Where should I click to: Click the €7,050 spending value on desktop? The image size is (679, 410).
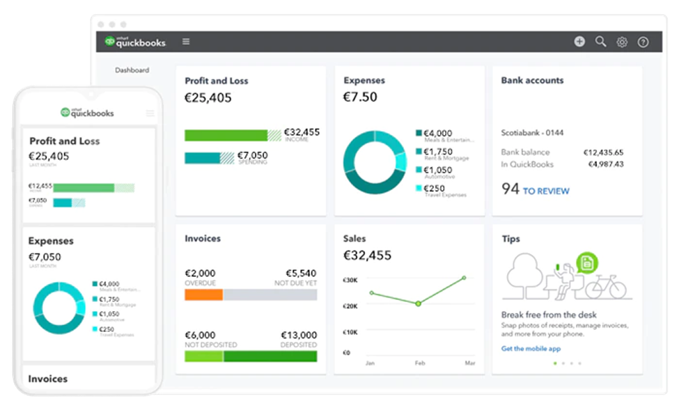click(253, 155)
